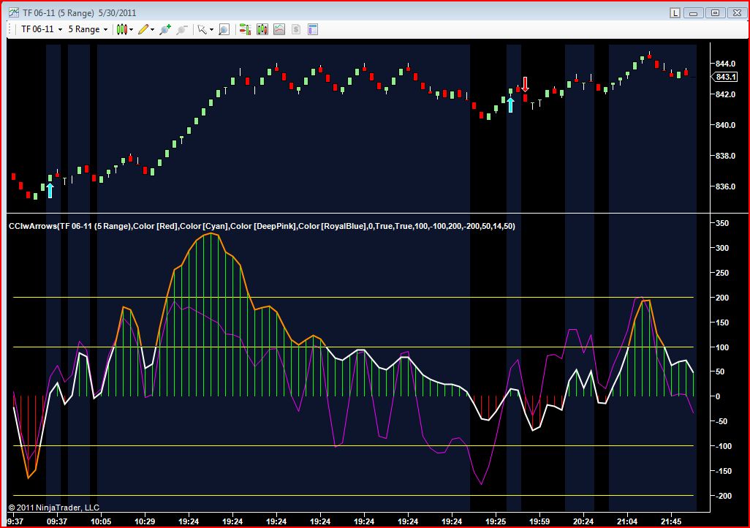Select the CCIwArrows indicator label text
This screenshot has width=750, height=528.
coord(262,226)
